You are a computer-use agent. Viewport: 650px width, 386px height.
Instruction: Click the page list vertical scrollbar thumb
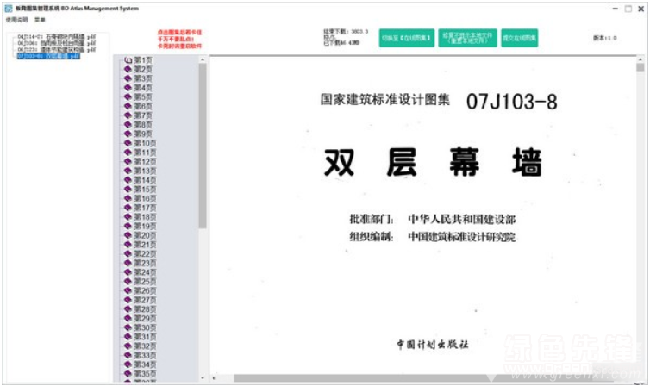pyautogui.click(x=203, y=146)
